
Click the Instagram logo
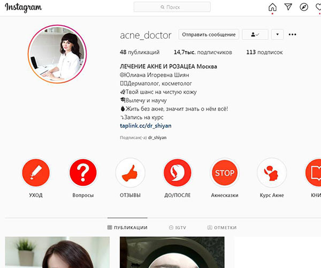[24, 8]
